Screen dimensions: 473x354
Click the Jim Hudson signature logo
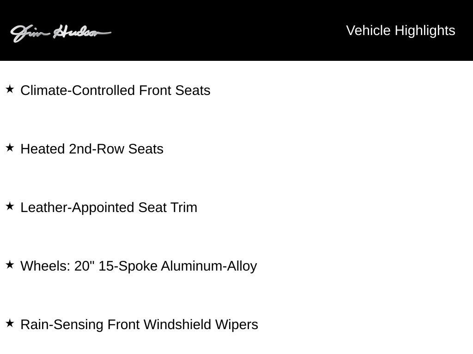(x=61, y=33)
